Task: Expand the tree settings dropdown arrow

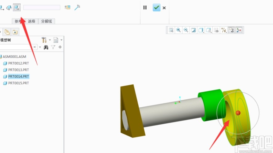Action: (50, 40)
